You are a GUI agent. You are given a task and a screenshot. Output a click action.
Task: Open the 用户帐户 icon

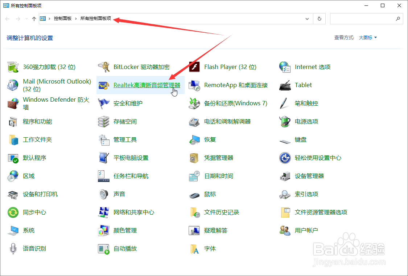click(x=285, y=230)
